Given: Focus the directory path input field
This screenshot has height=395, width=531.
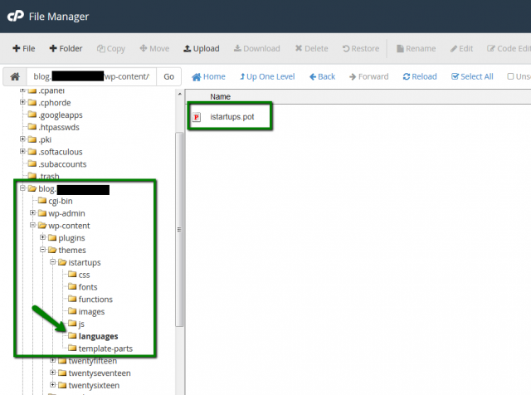Looking at the screenshot, I should (x=91, y=76).
